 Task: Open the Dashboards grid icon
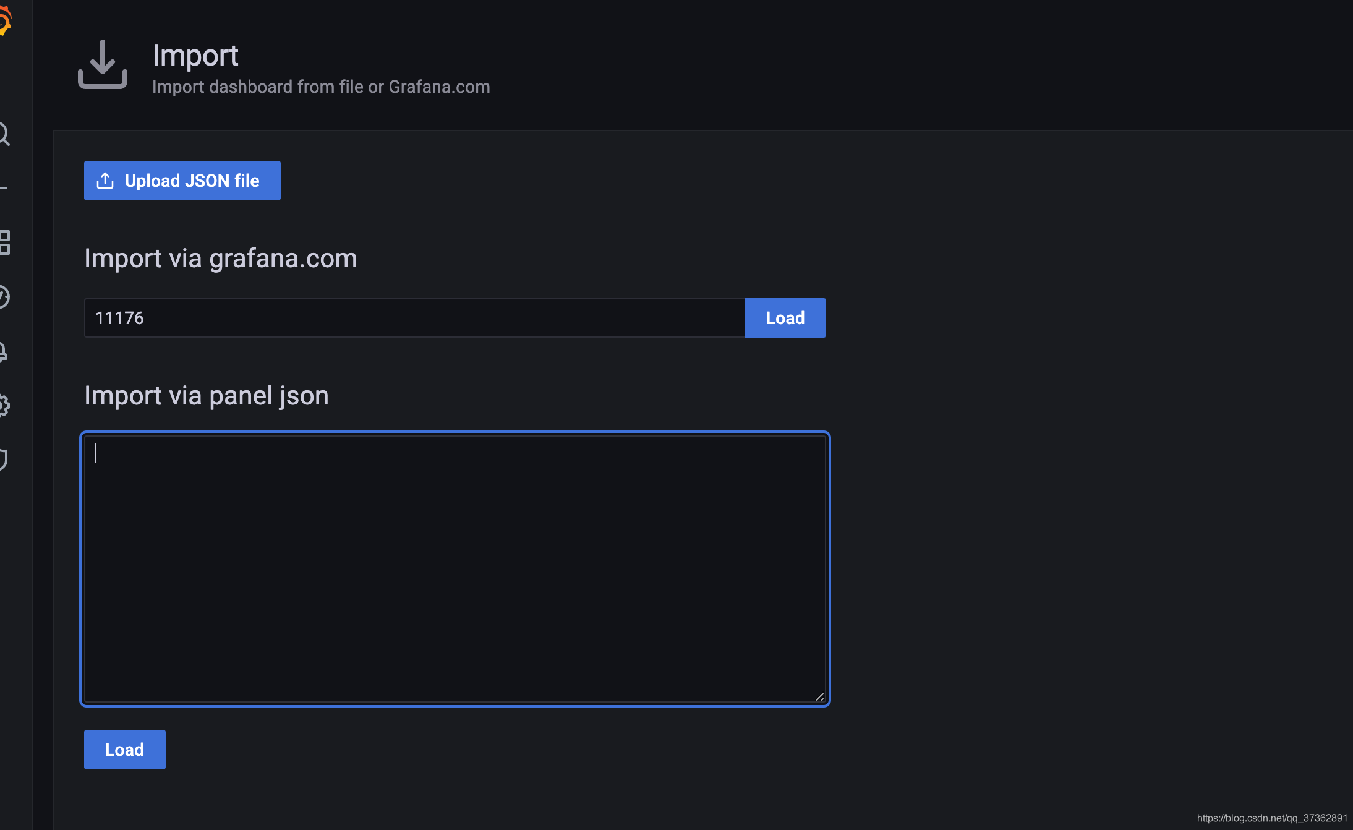click(4, 242)
